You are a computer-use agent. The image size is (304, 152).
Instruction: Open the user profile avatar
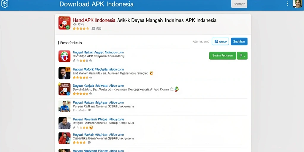(297, 4)
